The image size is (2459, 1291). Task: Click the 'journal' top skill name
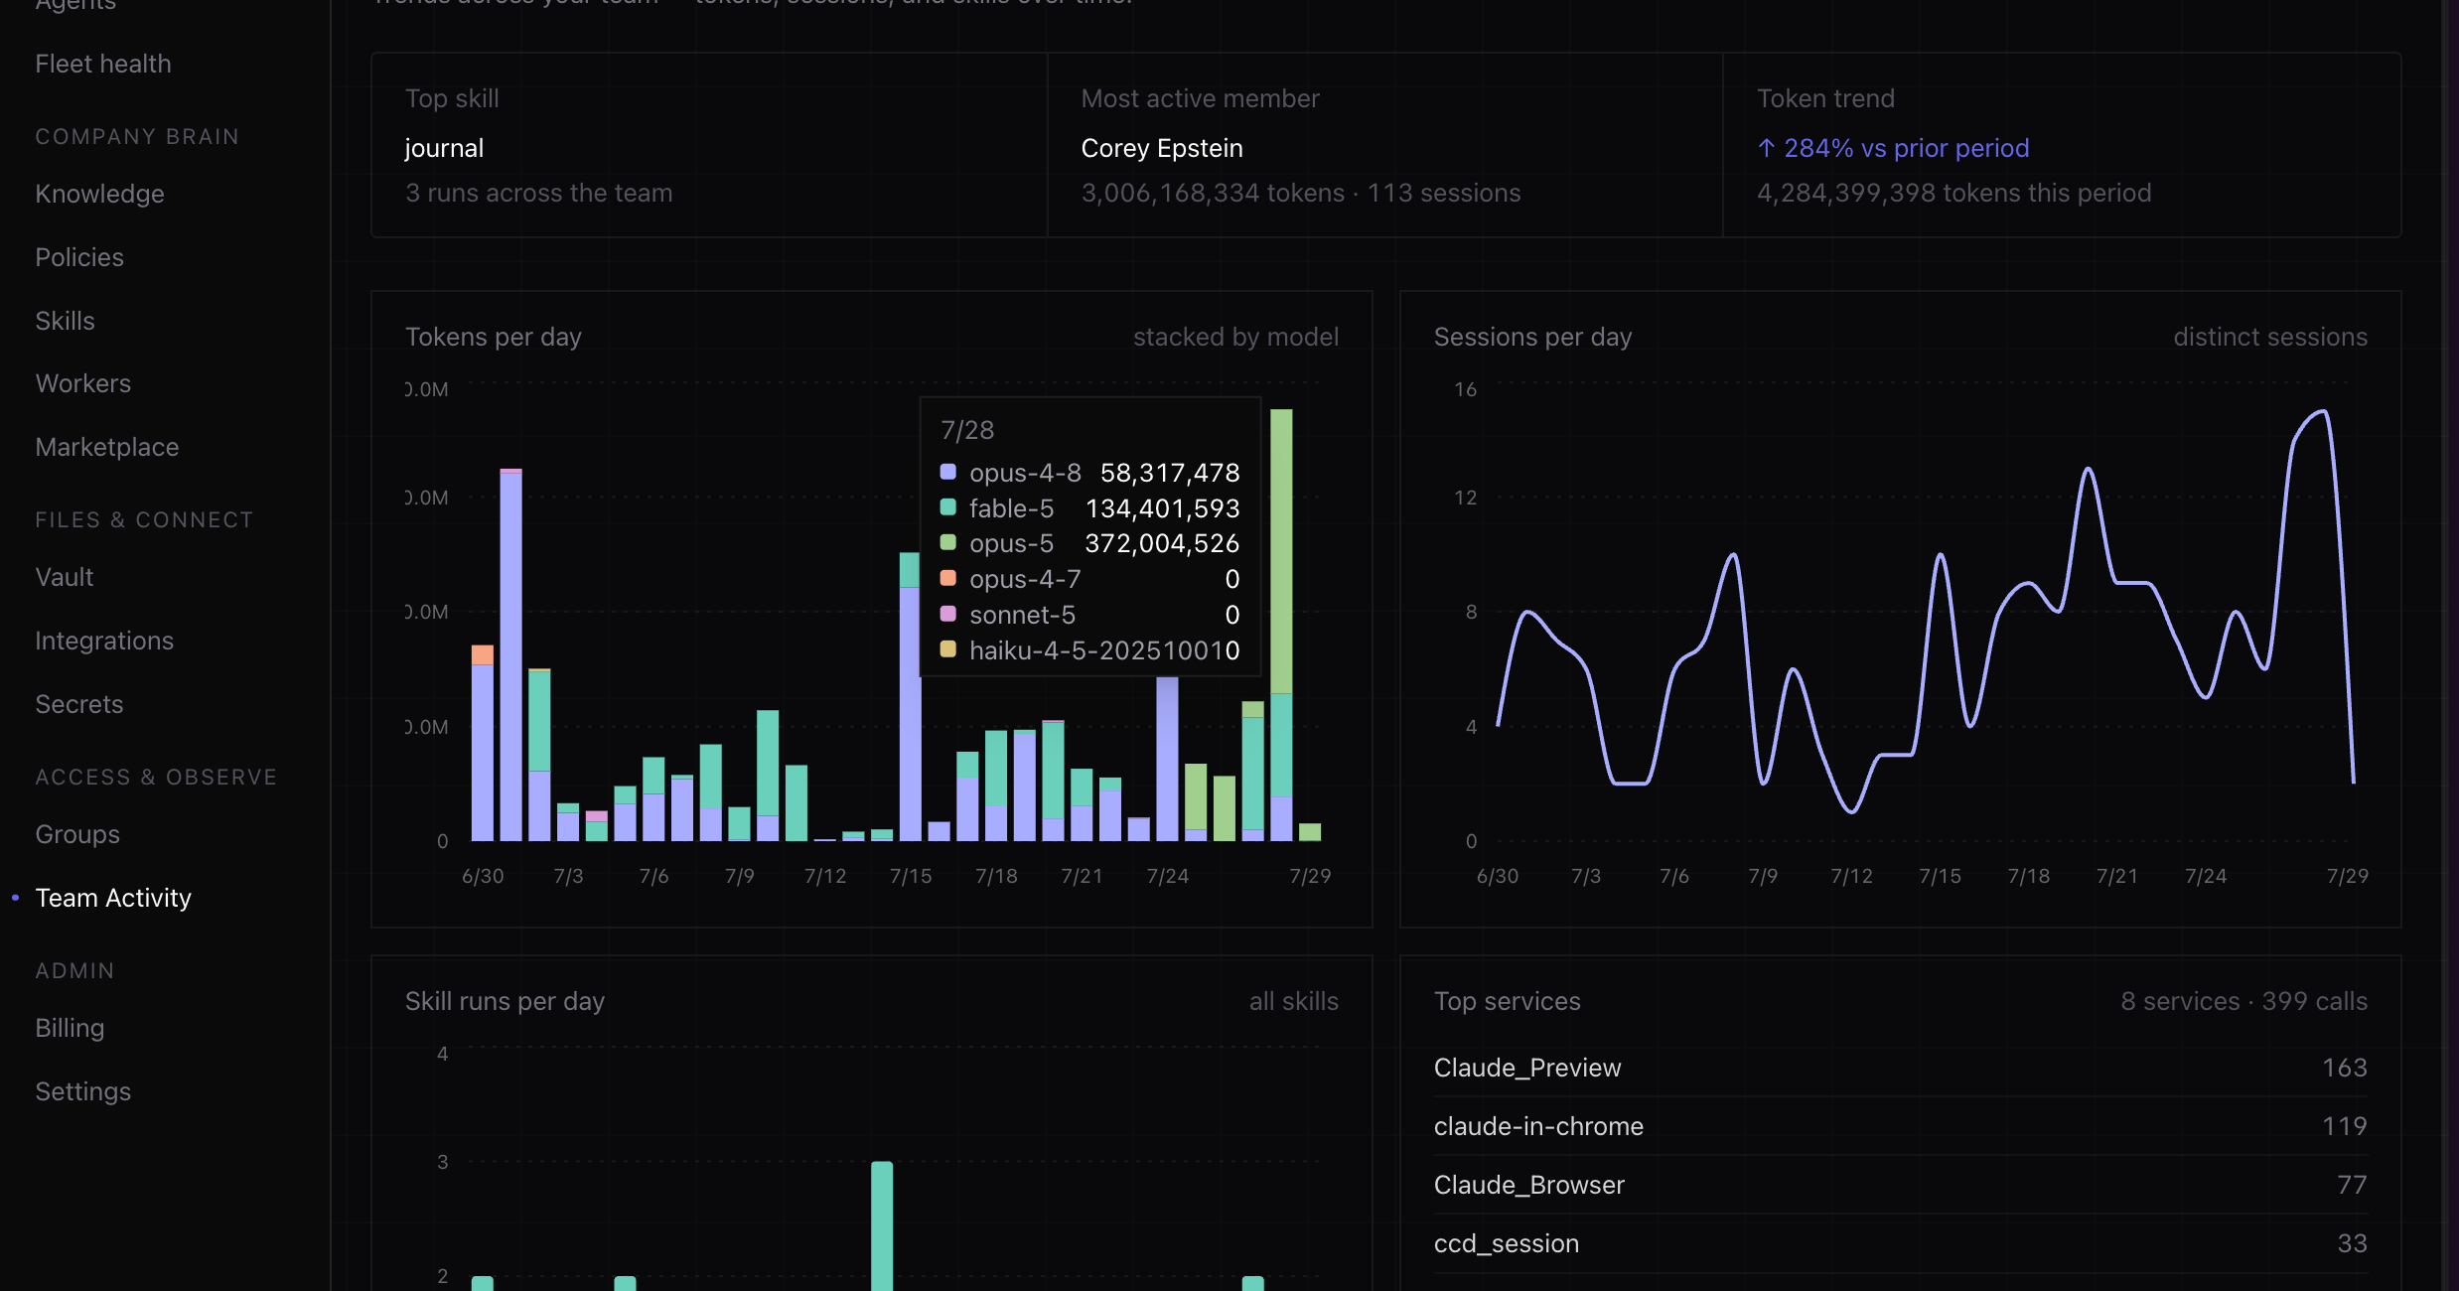pos(444,148)
